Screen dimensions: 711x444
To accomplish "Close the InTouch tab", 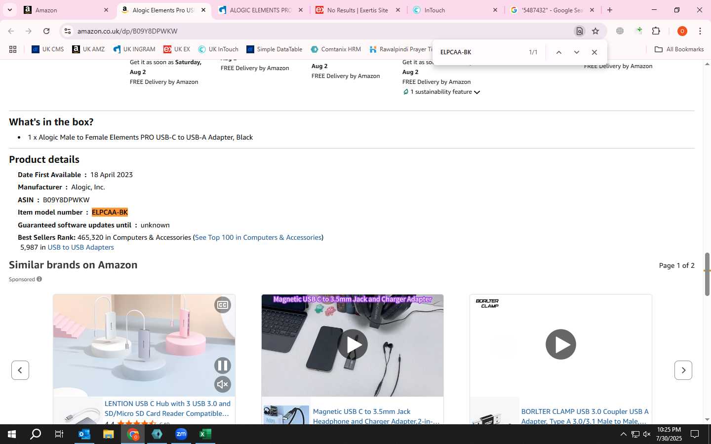I will (495, 10).
